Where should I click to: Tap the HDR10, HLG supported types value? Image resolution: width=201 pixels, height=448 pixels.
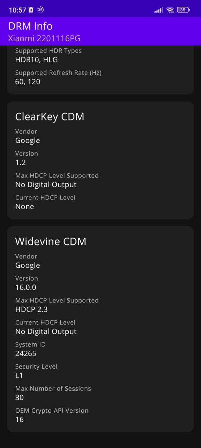(x=36, y=60)
